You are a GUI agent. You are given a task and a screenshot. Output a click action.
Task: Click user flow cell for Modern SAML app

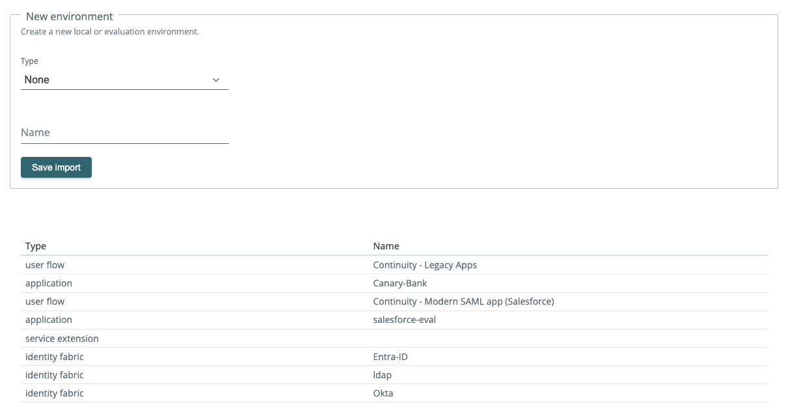(45, 301)
